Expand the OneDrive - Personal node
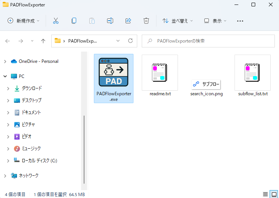 point(5,61)
